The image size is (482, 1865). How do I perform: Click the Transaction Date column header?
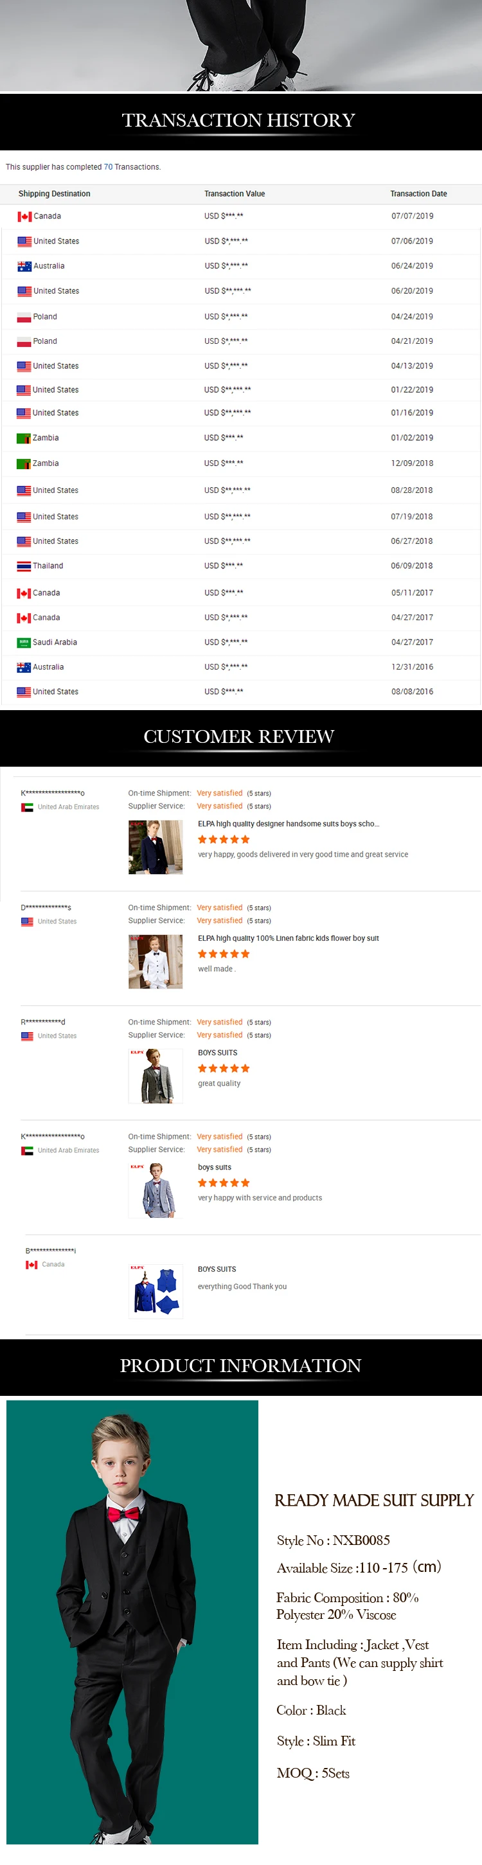(418, 194)
